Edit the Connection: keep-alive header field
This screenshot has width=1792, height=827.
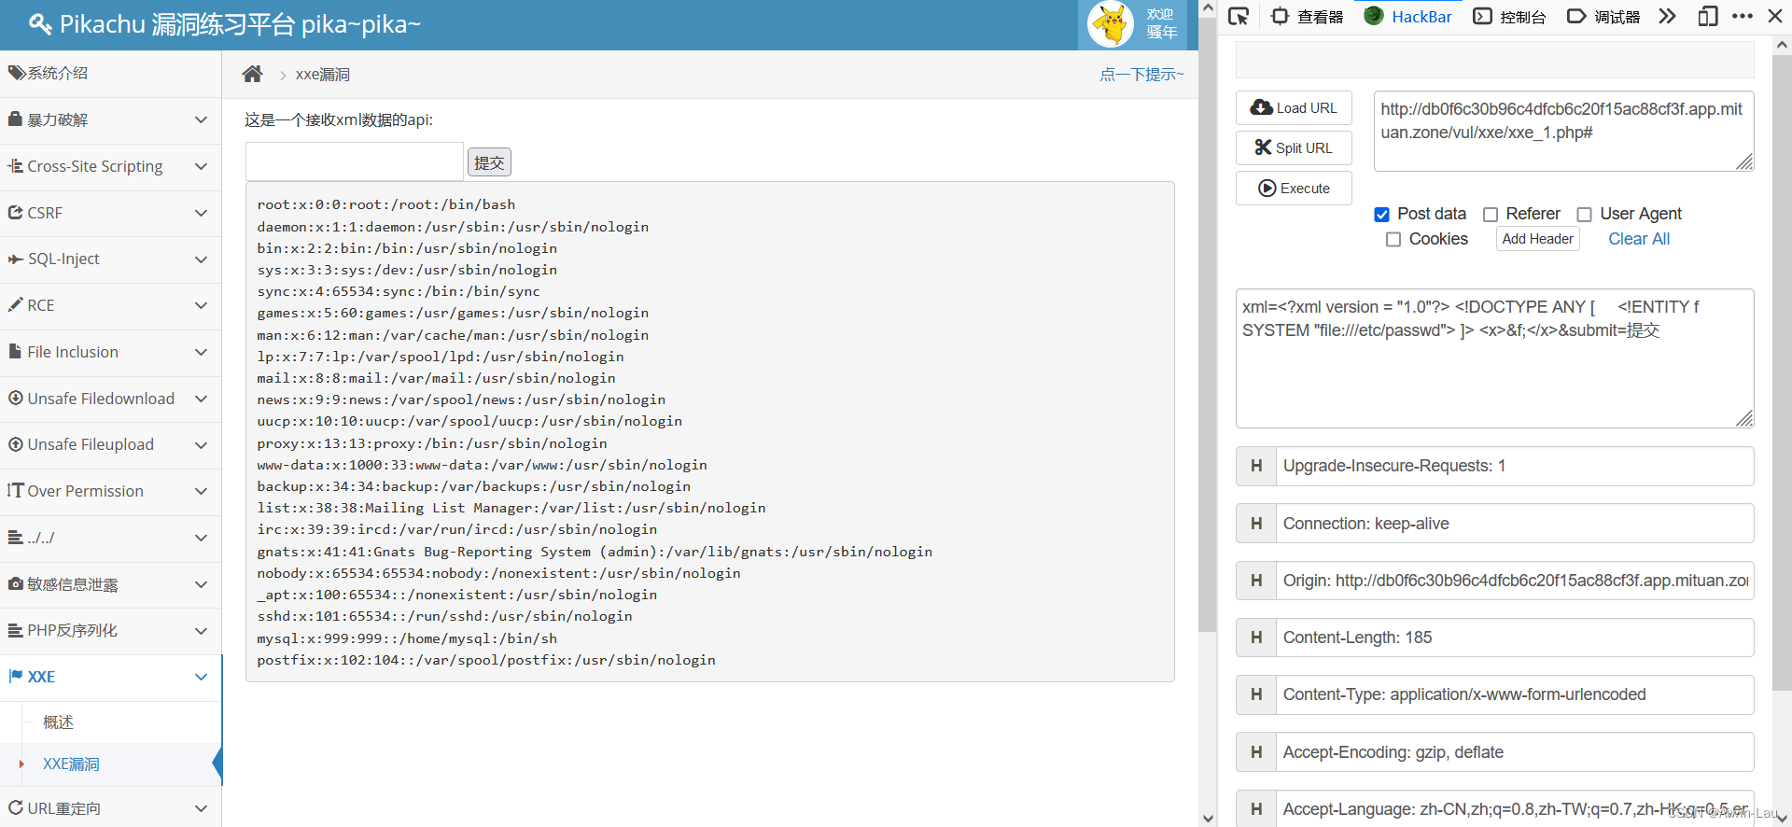[1515, 524]
